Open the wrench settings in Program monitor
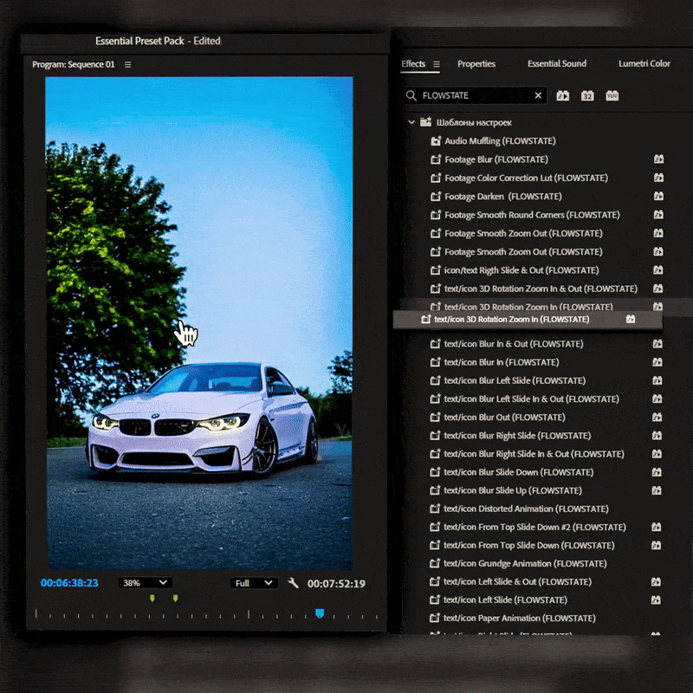 click(293, 583)
